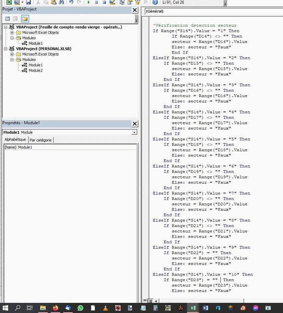Screen dimensions: 283x313
Task: Open Find with the binoculars icon
Action: pos(62,2)
